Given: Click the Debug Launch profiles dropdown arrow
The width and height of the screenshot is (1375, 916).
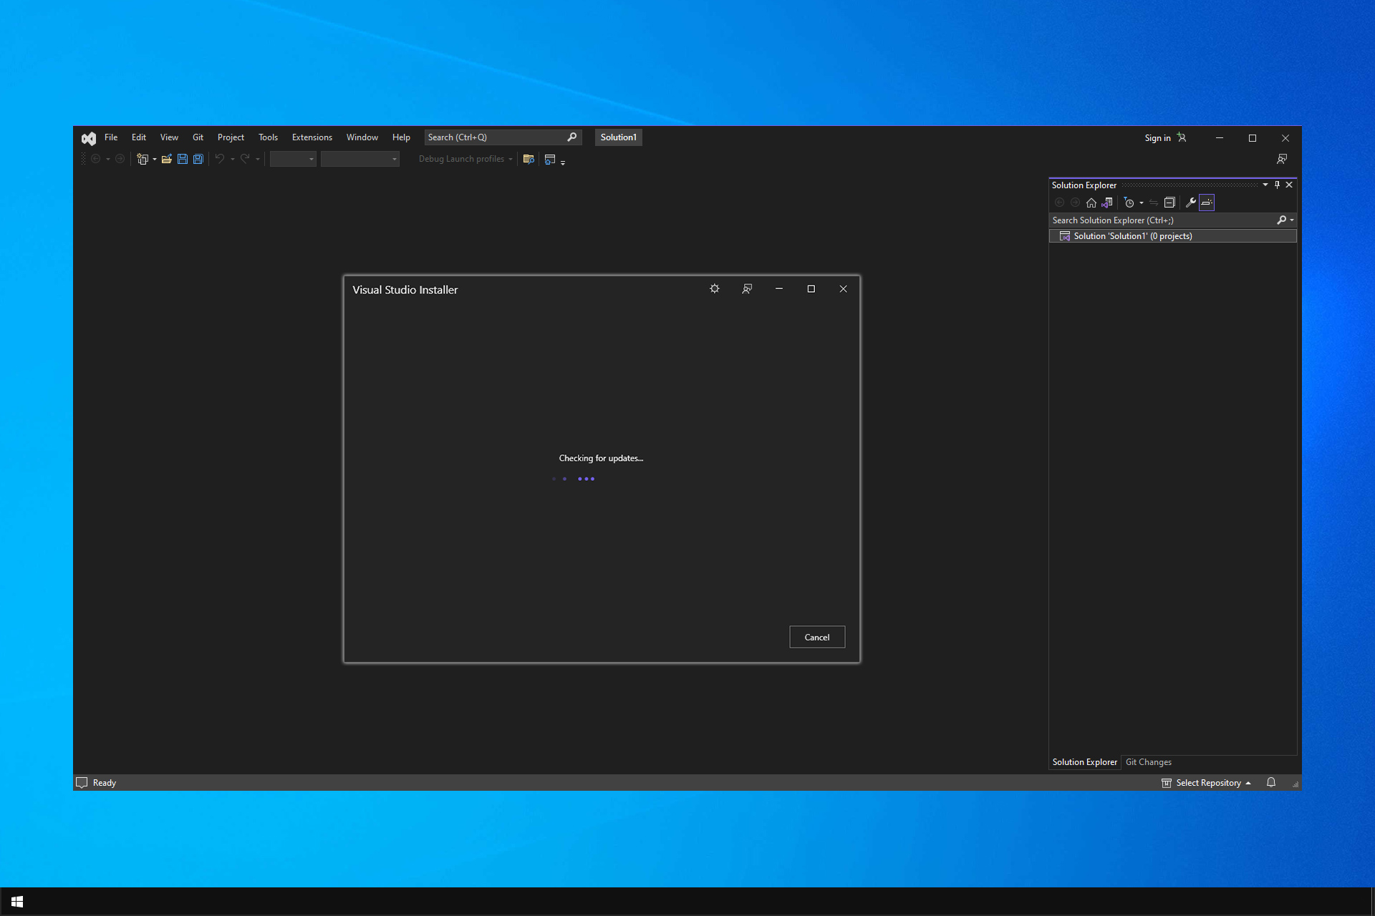Looking at the screenshot, I should 511,160.
